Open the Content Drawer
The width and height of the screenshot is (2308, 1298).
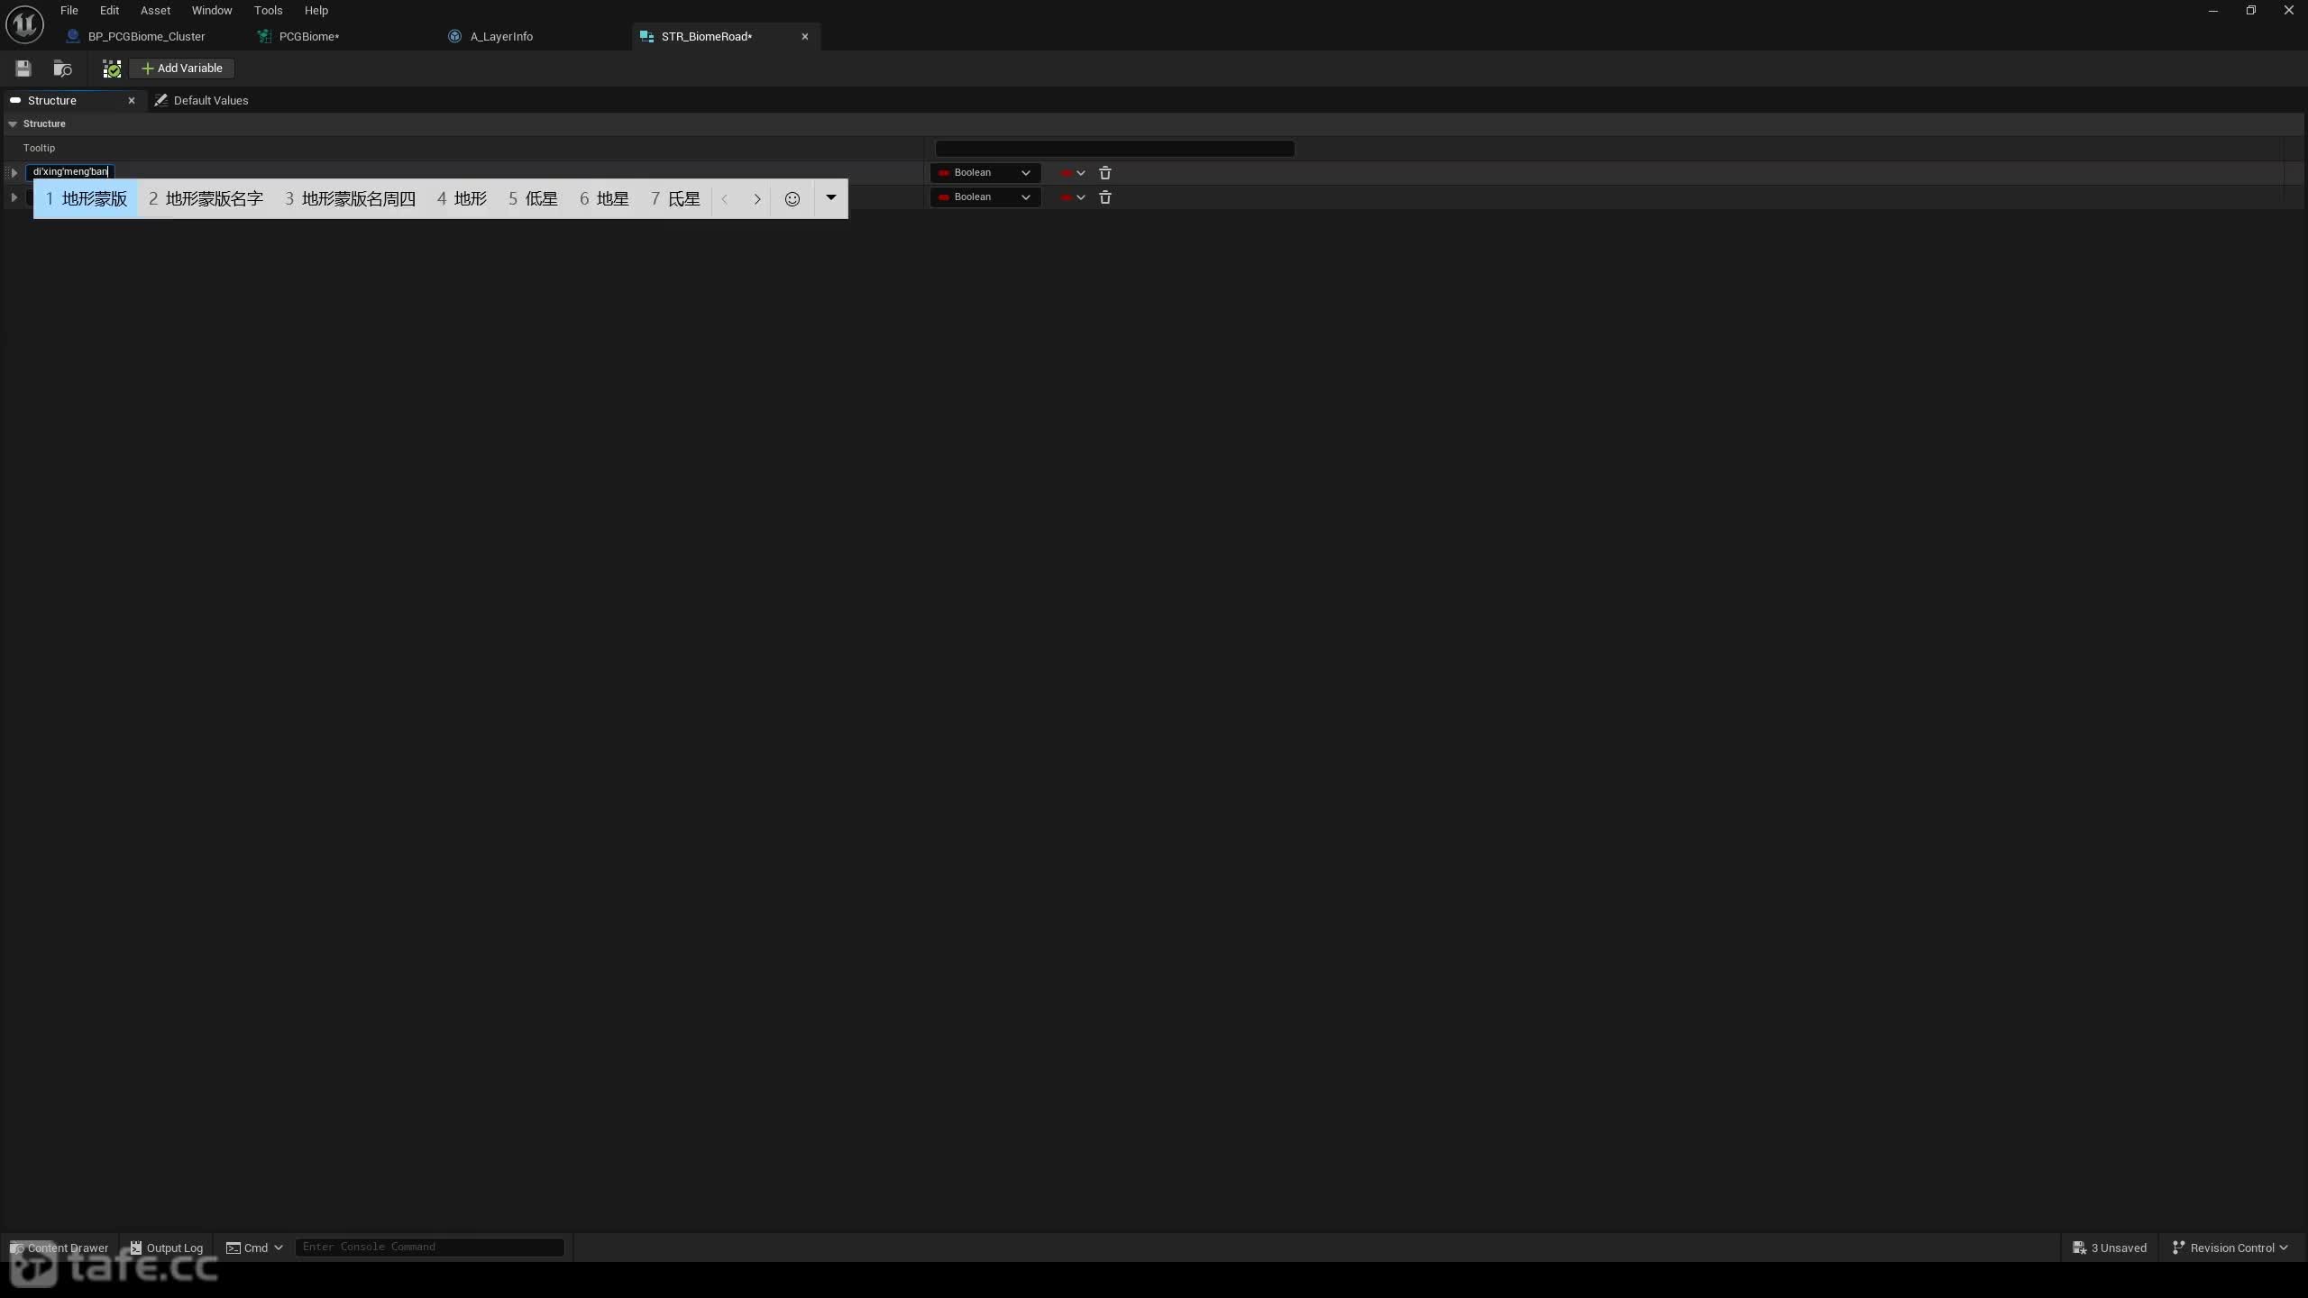60,1248
